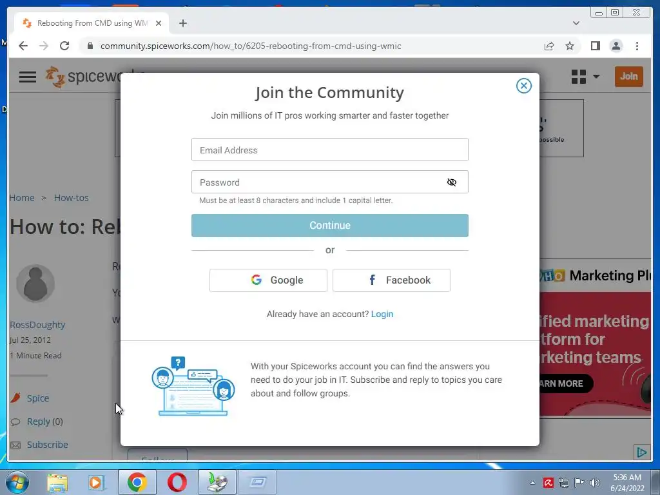
Task: Go back in browser history
Action: (x=23, y=46)
